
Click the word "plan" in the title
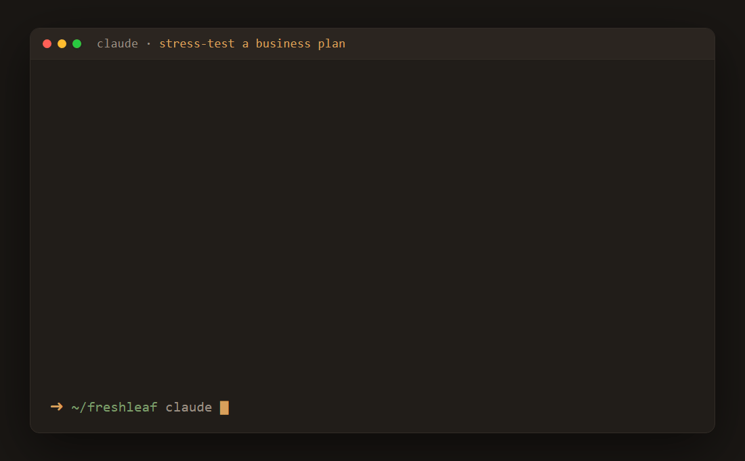pos(332,44)
